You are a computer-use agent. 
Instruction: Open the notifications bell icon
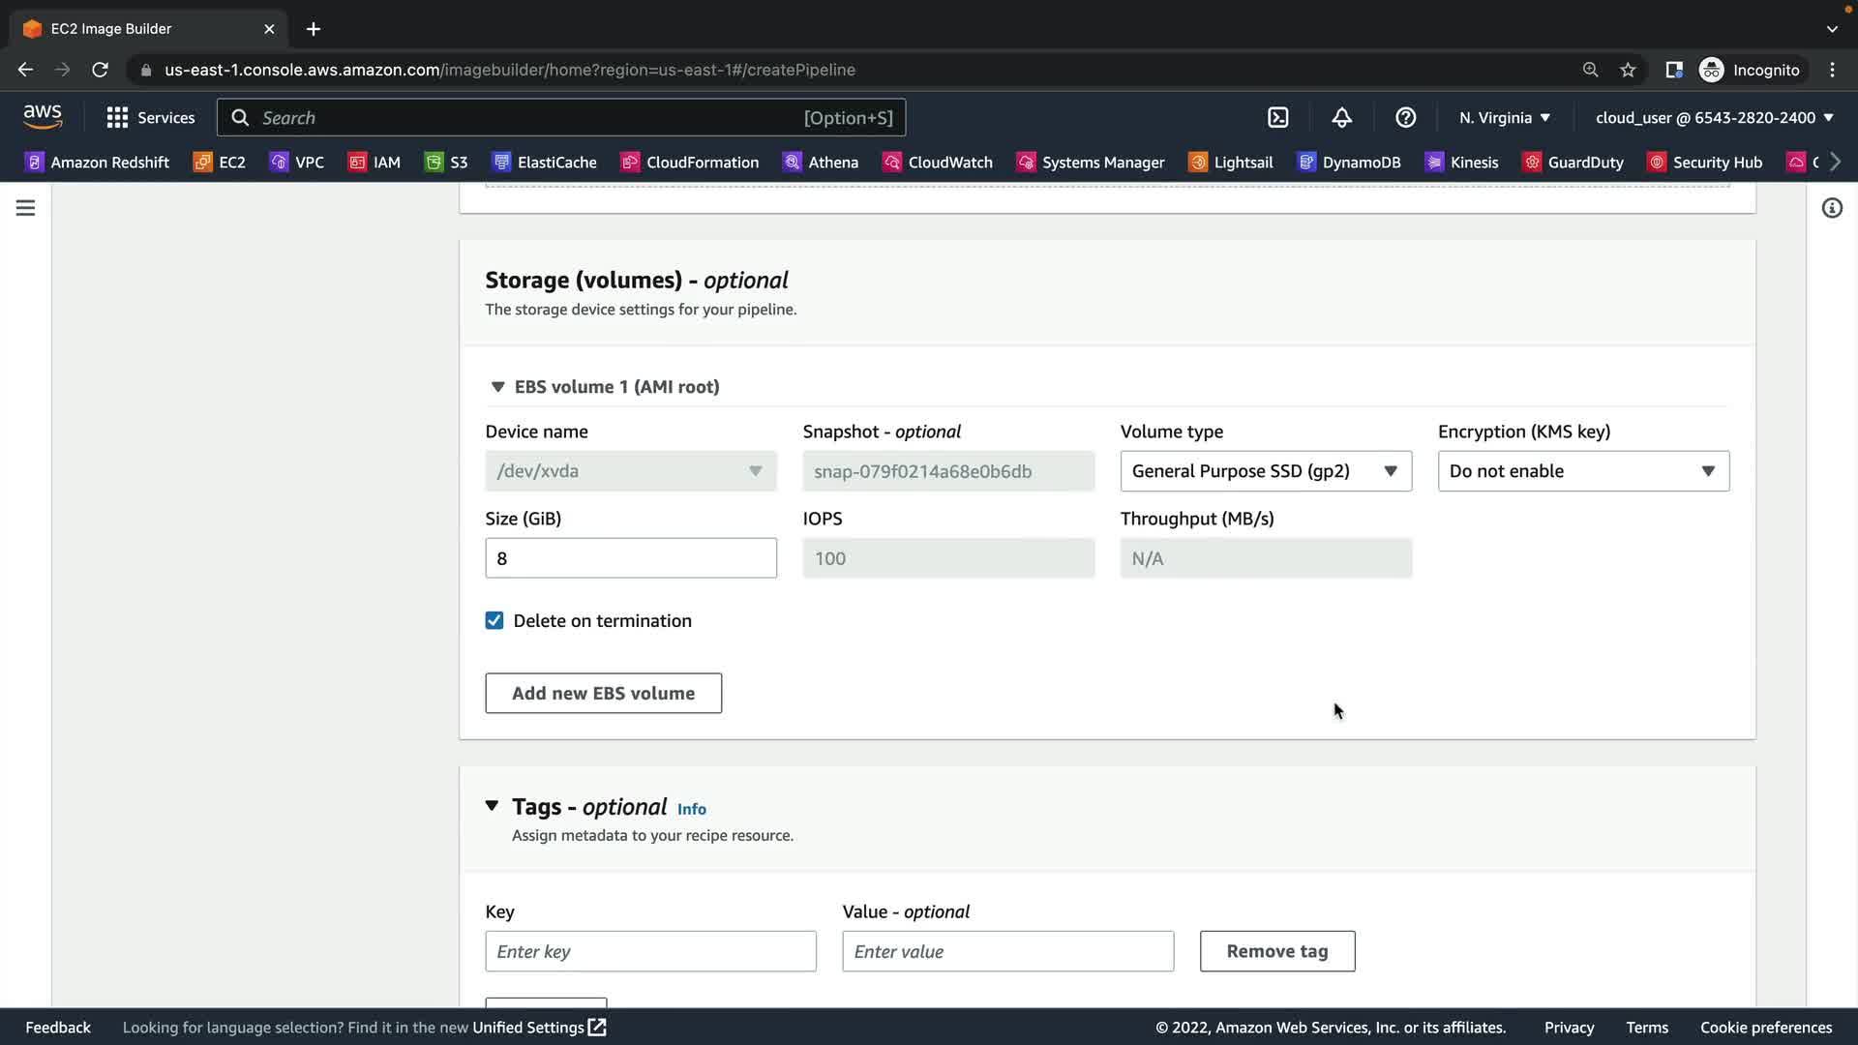1341,117
